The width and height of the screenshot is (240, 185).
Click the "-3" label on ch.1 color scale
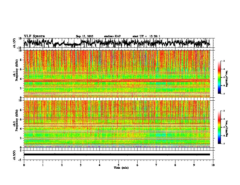tap(223, 61)
